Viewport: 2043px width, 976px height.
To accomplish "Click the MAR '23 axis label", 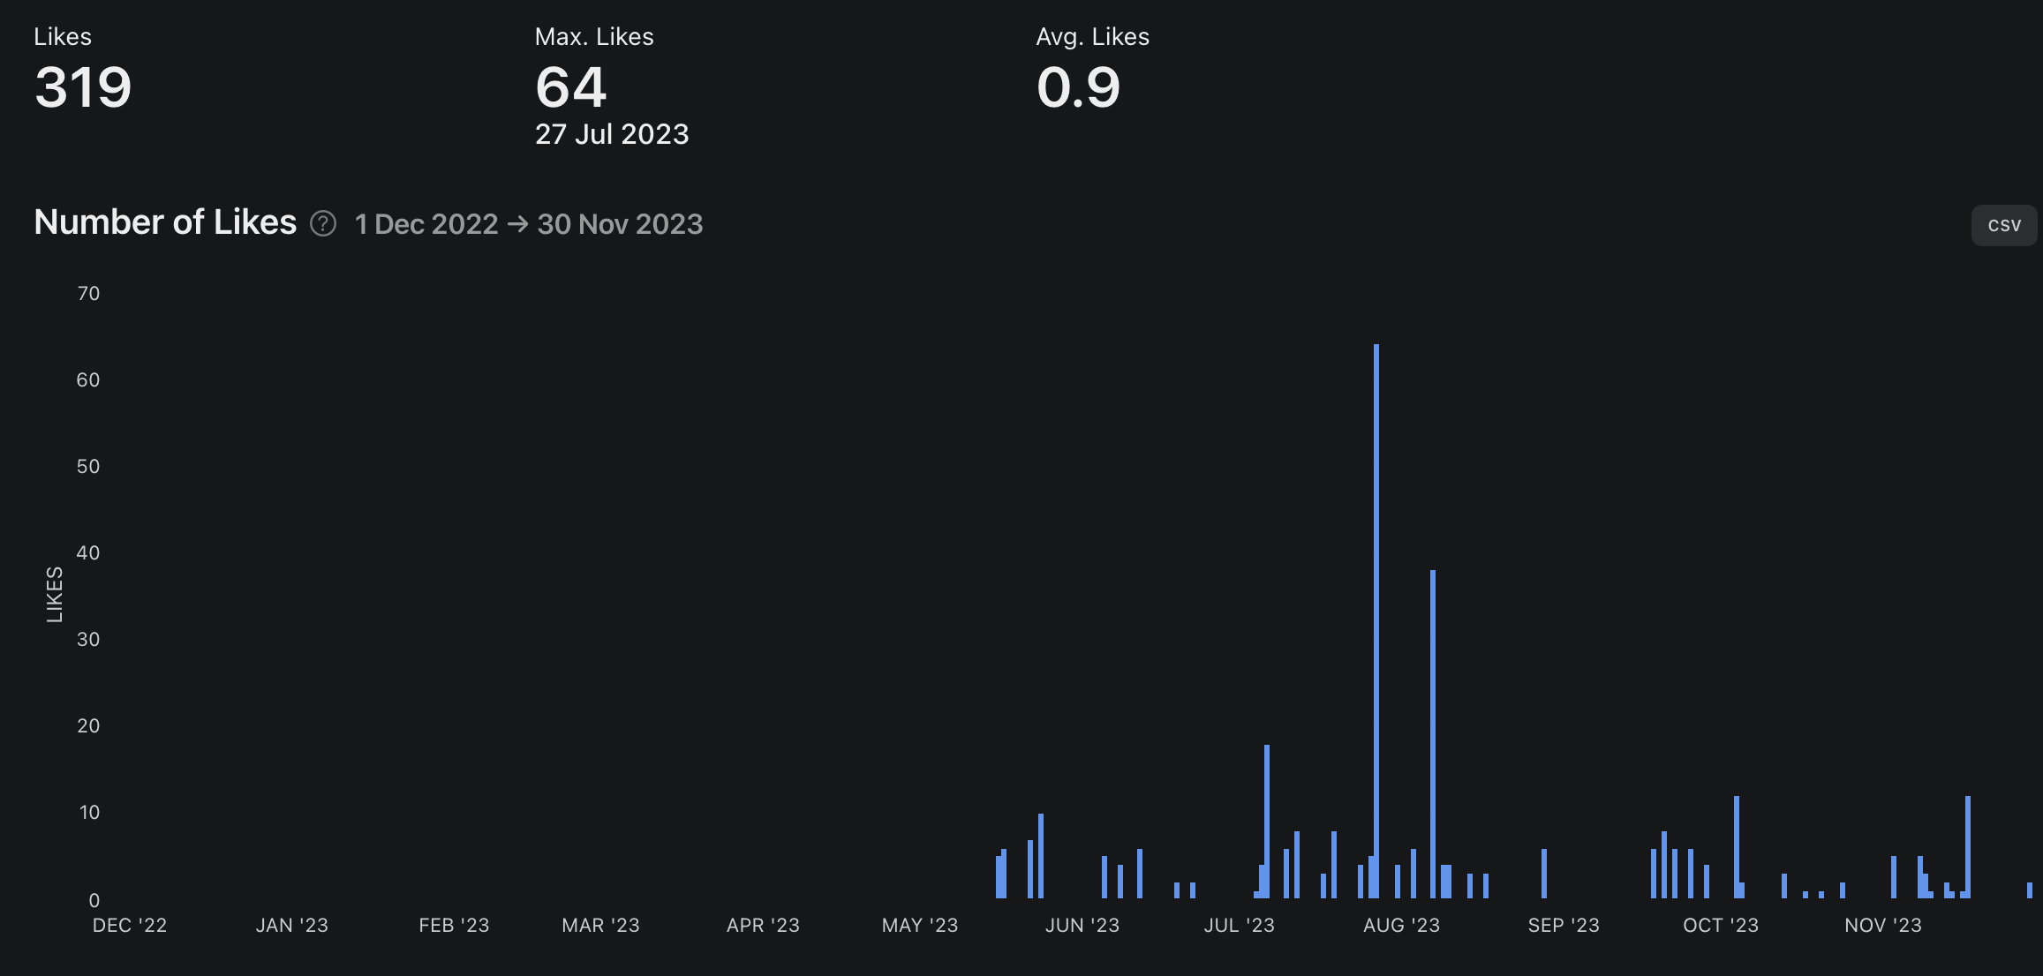I will 600,925.
